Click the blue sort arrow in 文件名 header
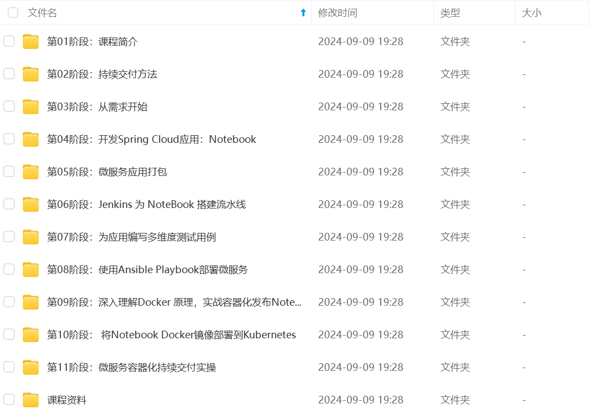589x417 pixels. pyautogui.click(x=303, y=12)
